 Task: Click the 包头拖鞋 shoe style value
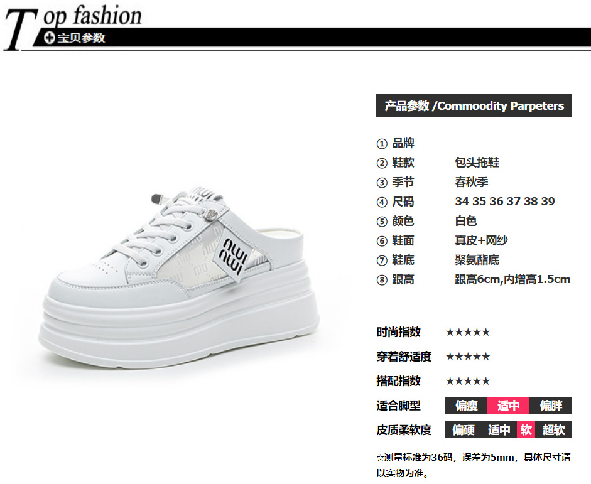pos(477,163)
